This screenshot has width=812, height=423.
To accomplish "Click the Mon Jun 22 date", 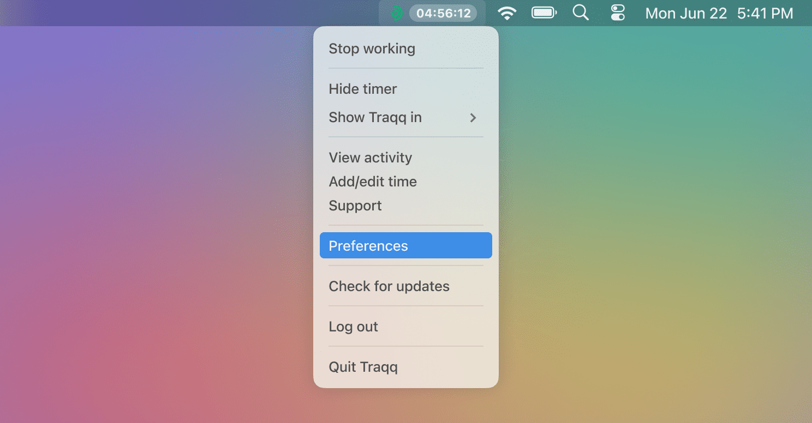I will (686, 14).
